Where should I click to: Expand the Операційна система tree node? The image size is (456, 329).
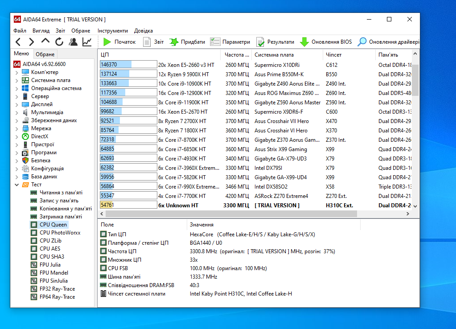pyautogui.click(x=16, y=88)
